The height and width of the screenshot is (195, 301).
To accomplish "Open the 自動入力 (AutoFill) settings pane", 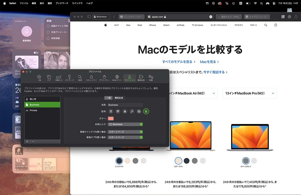I will pos(59,78).
